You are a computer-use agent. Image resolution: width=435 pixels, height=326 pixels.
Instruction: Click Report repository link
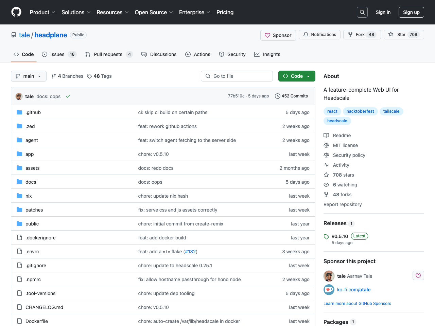343,204
